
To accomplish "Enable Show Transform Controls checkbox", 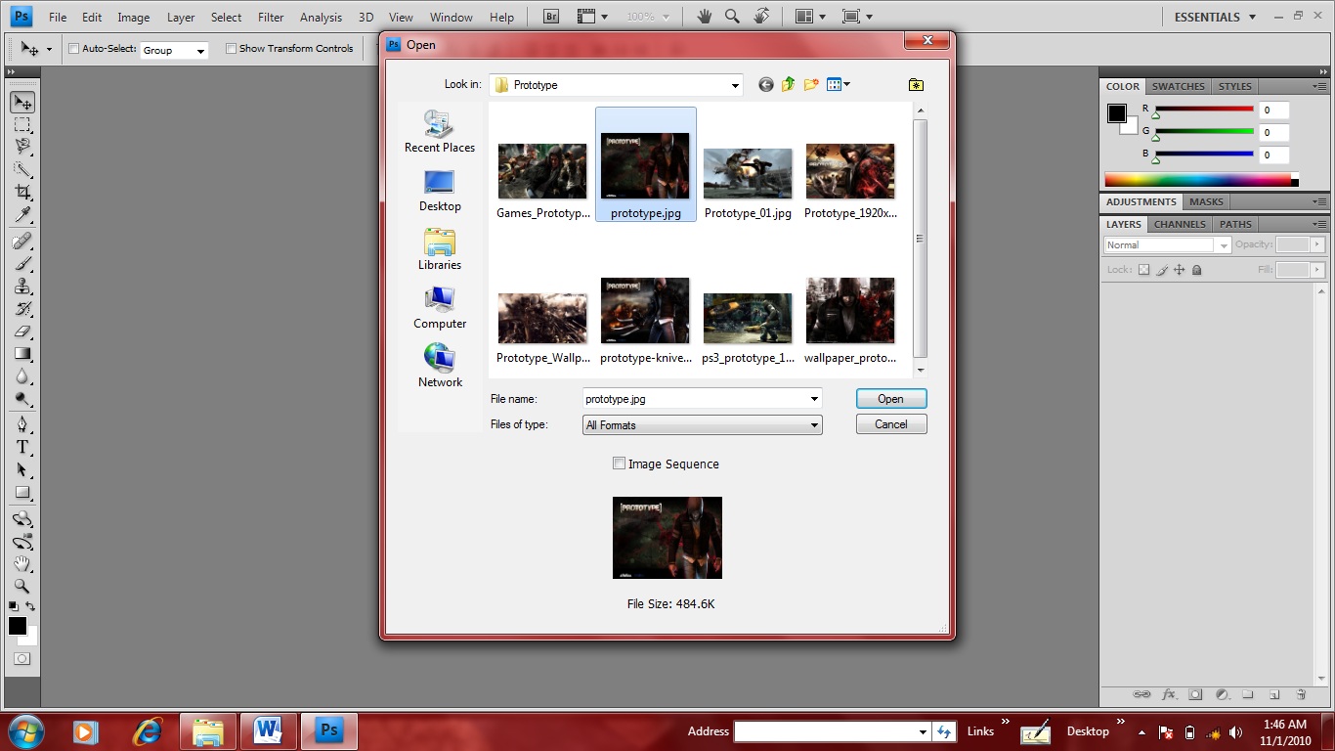I will tap(231, 48).
